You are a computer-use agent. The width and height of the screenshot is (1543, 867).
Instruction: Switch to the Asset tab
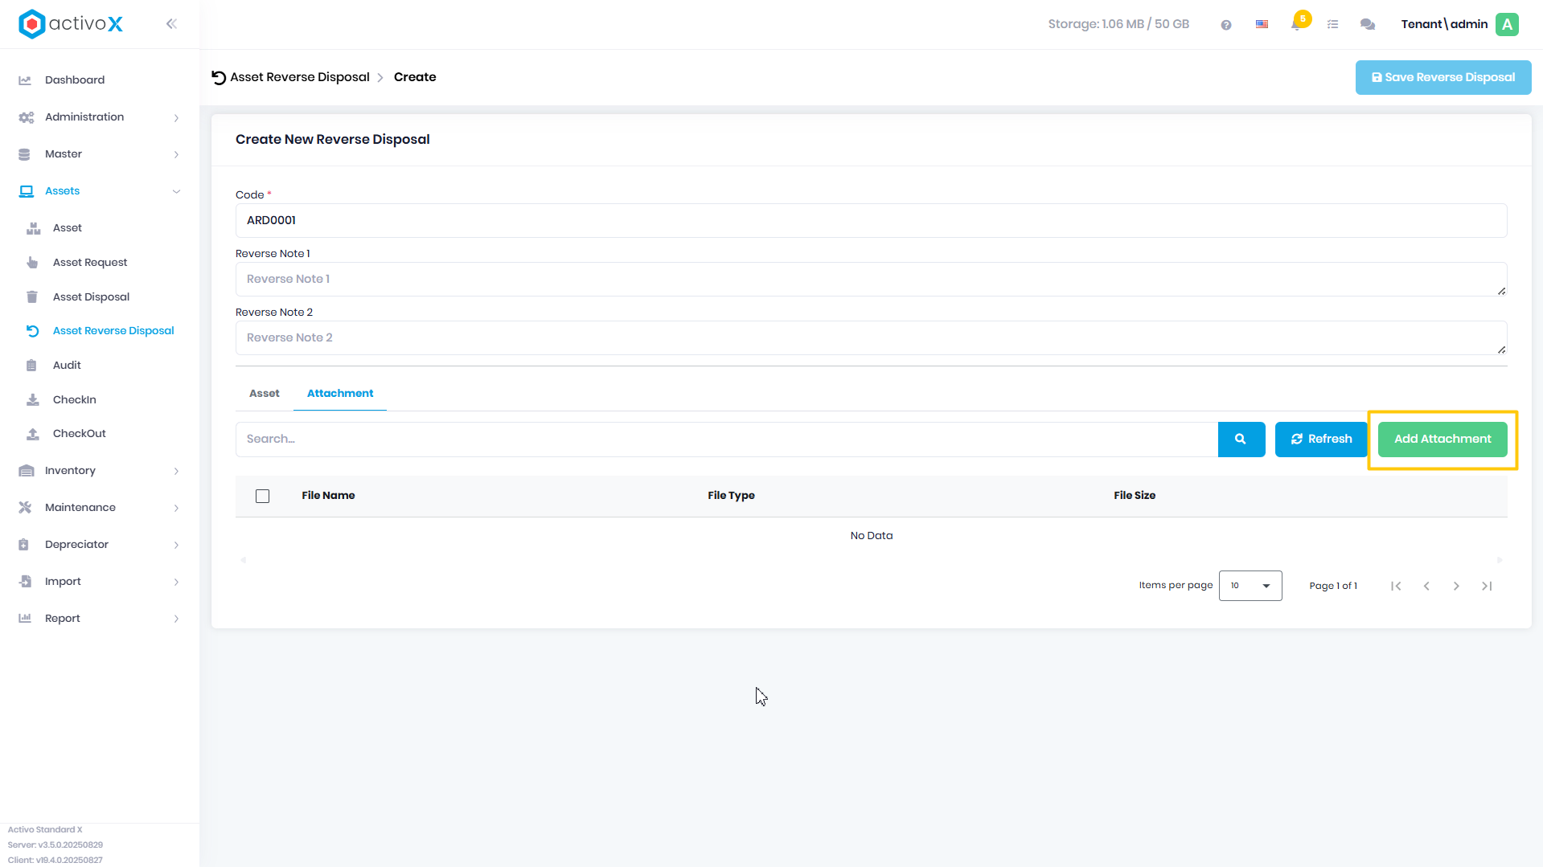(x=265, y=394)
